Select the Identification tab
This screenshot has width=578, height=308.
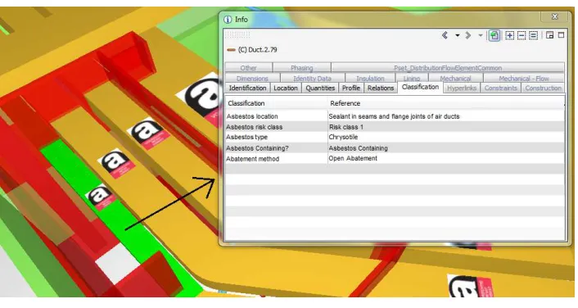click(x=247, y=88)
